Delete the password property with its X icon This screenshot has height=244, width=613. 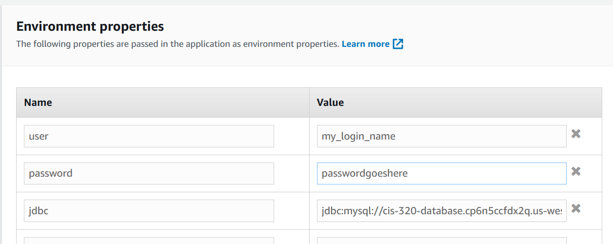click(x=576, y=171)
